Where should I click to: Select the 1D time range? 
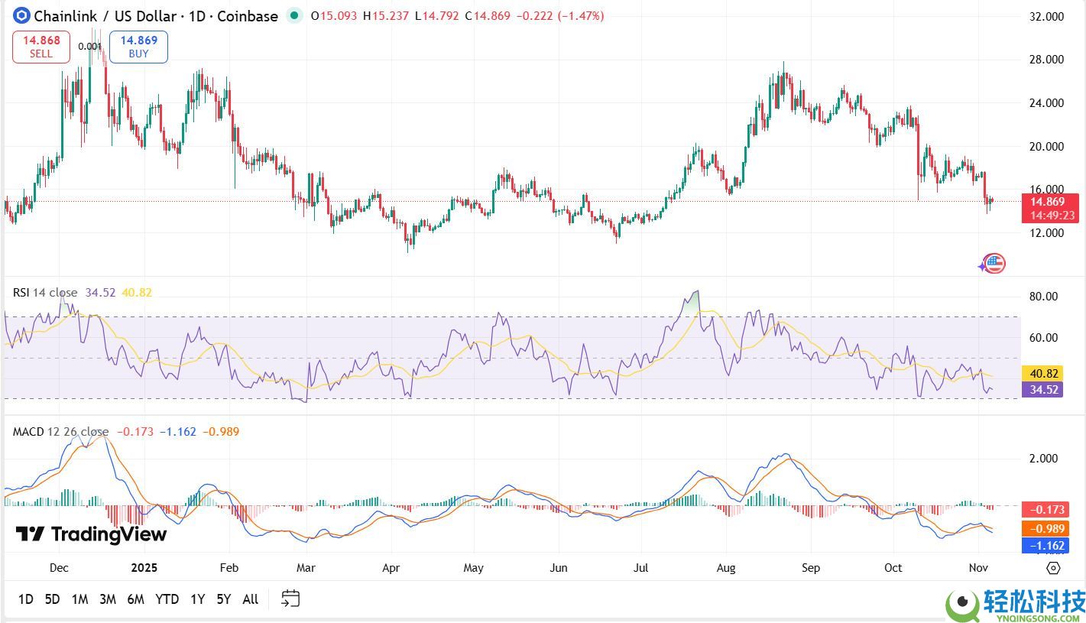[26, 599]
